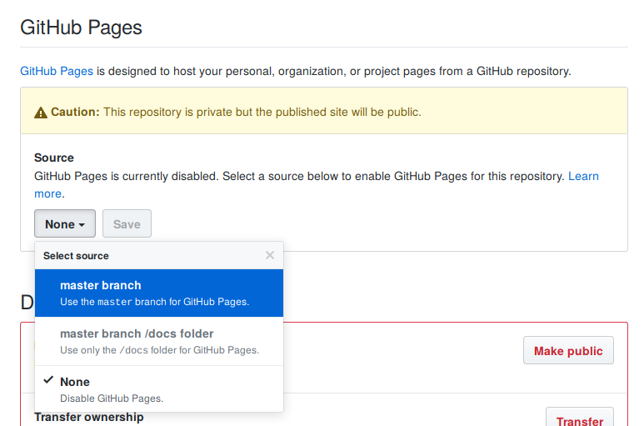The image size is (644, 426).
Task: Select None to disable GitHub Pages
Action: (x=159, y=389)
